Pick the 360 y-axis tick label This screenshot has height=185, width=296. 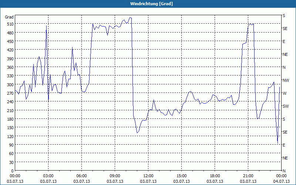(x=10, y=67)
